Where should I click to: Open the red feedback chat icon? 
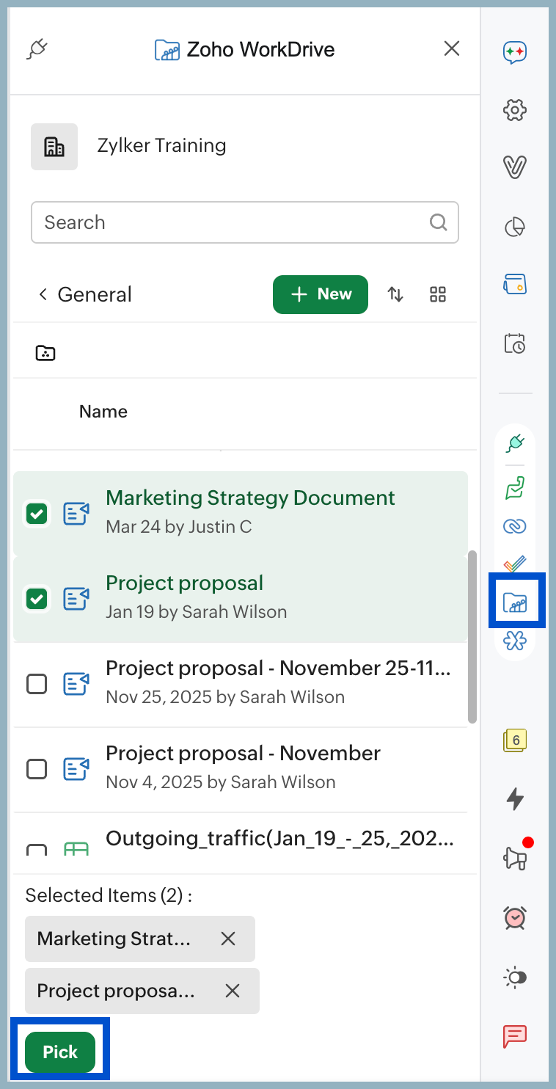(x=515, y=1036)
